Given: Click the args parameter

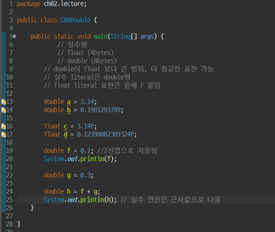Looking at the screenshot, I should [147, 36].
